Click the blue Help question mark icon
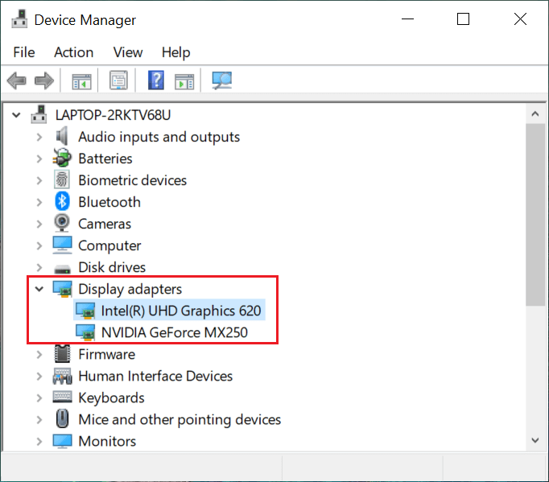549x482 pixels. click(x=156, y=80)
